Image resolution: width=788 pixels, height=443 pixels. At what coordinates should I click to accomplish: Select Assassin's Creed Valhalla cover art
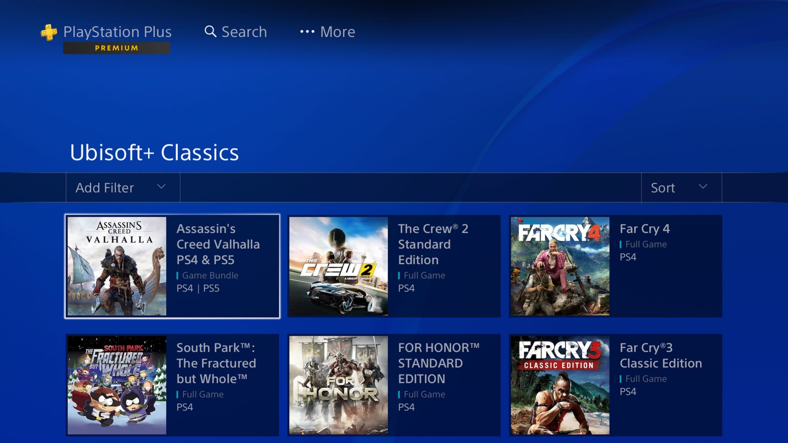click(x=117, y=266)
